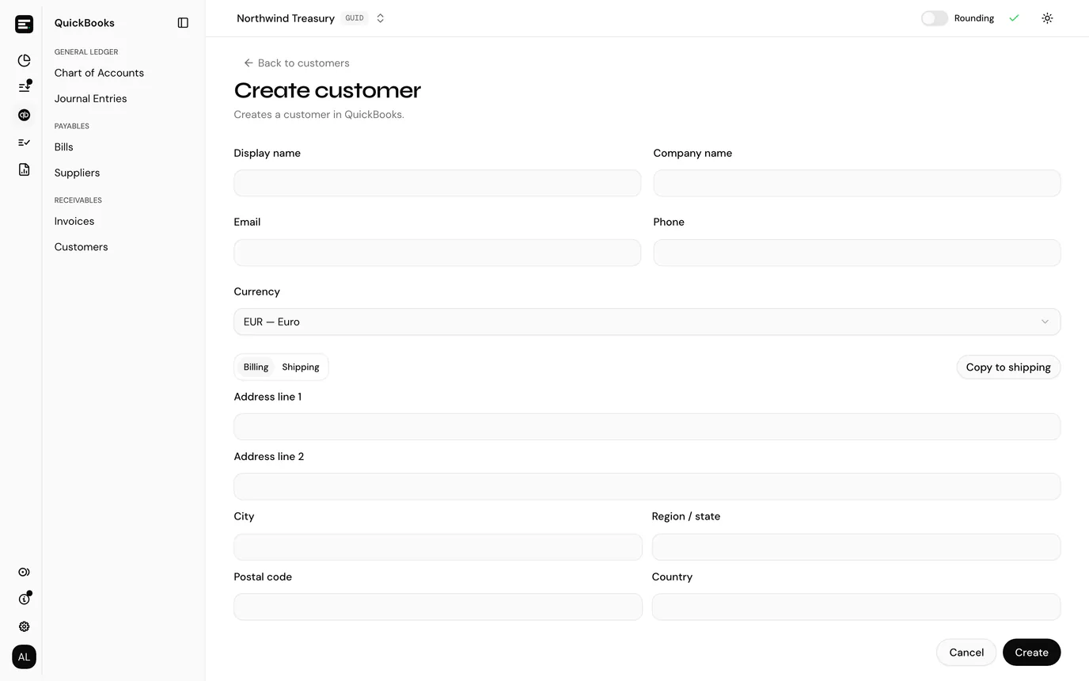Click the GUID badge next to Northwind Treasury
Image resolution: width=1089 pixels, height=681 pixels.
point(355,18)
